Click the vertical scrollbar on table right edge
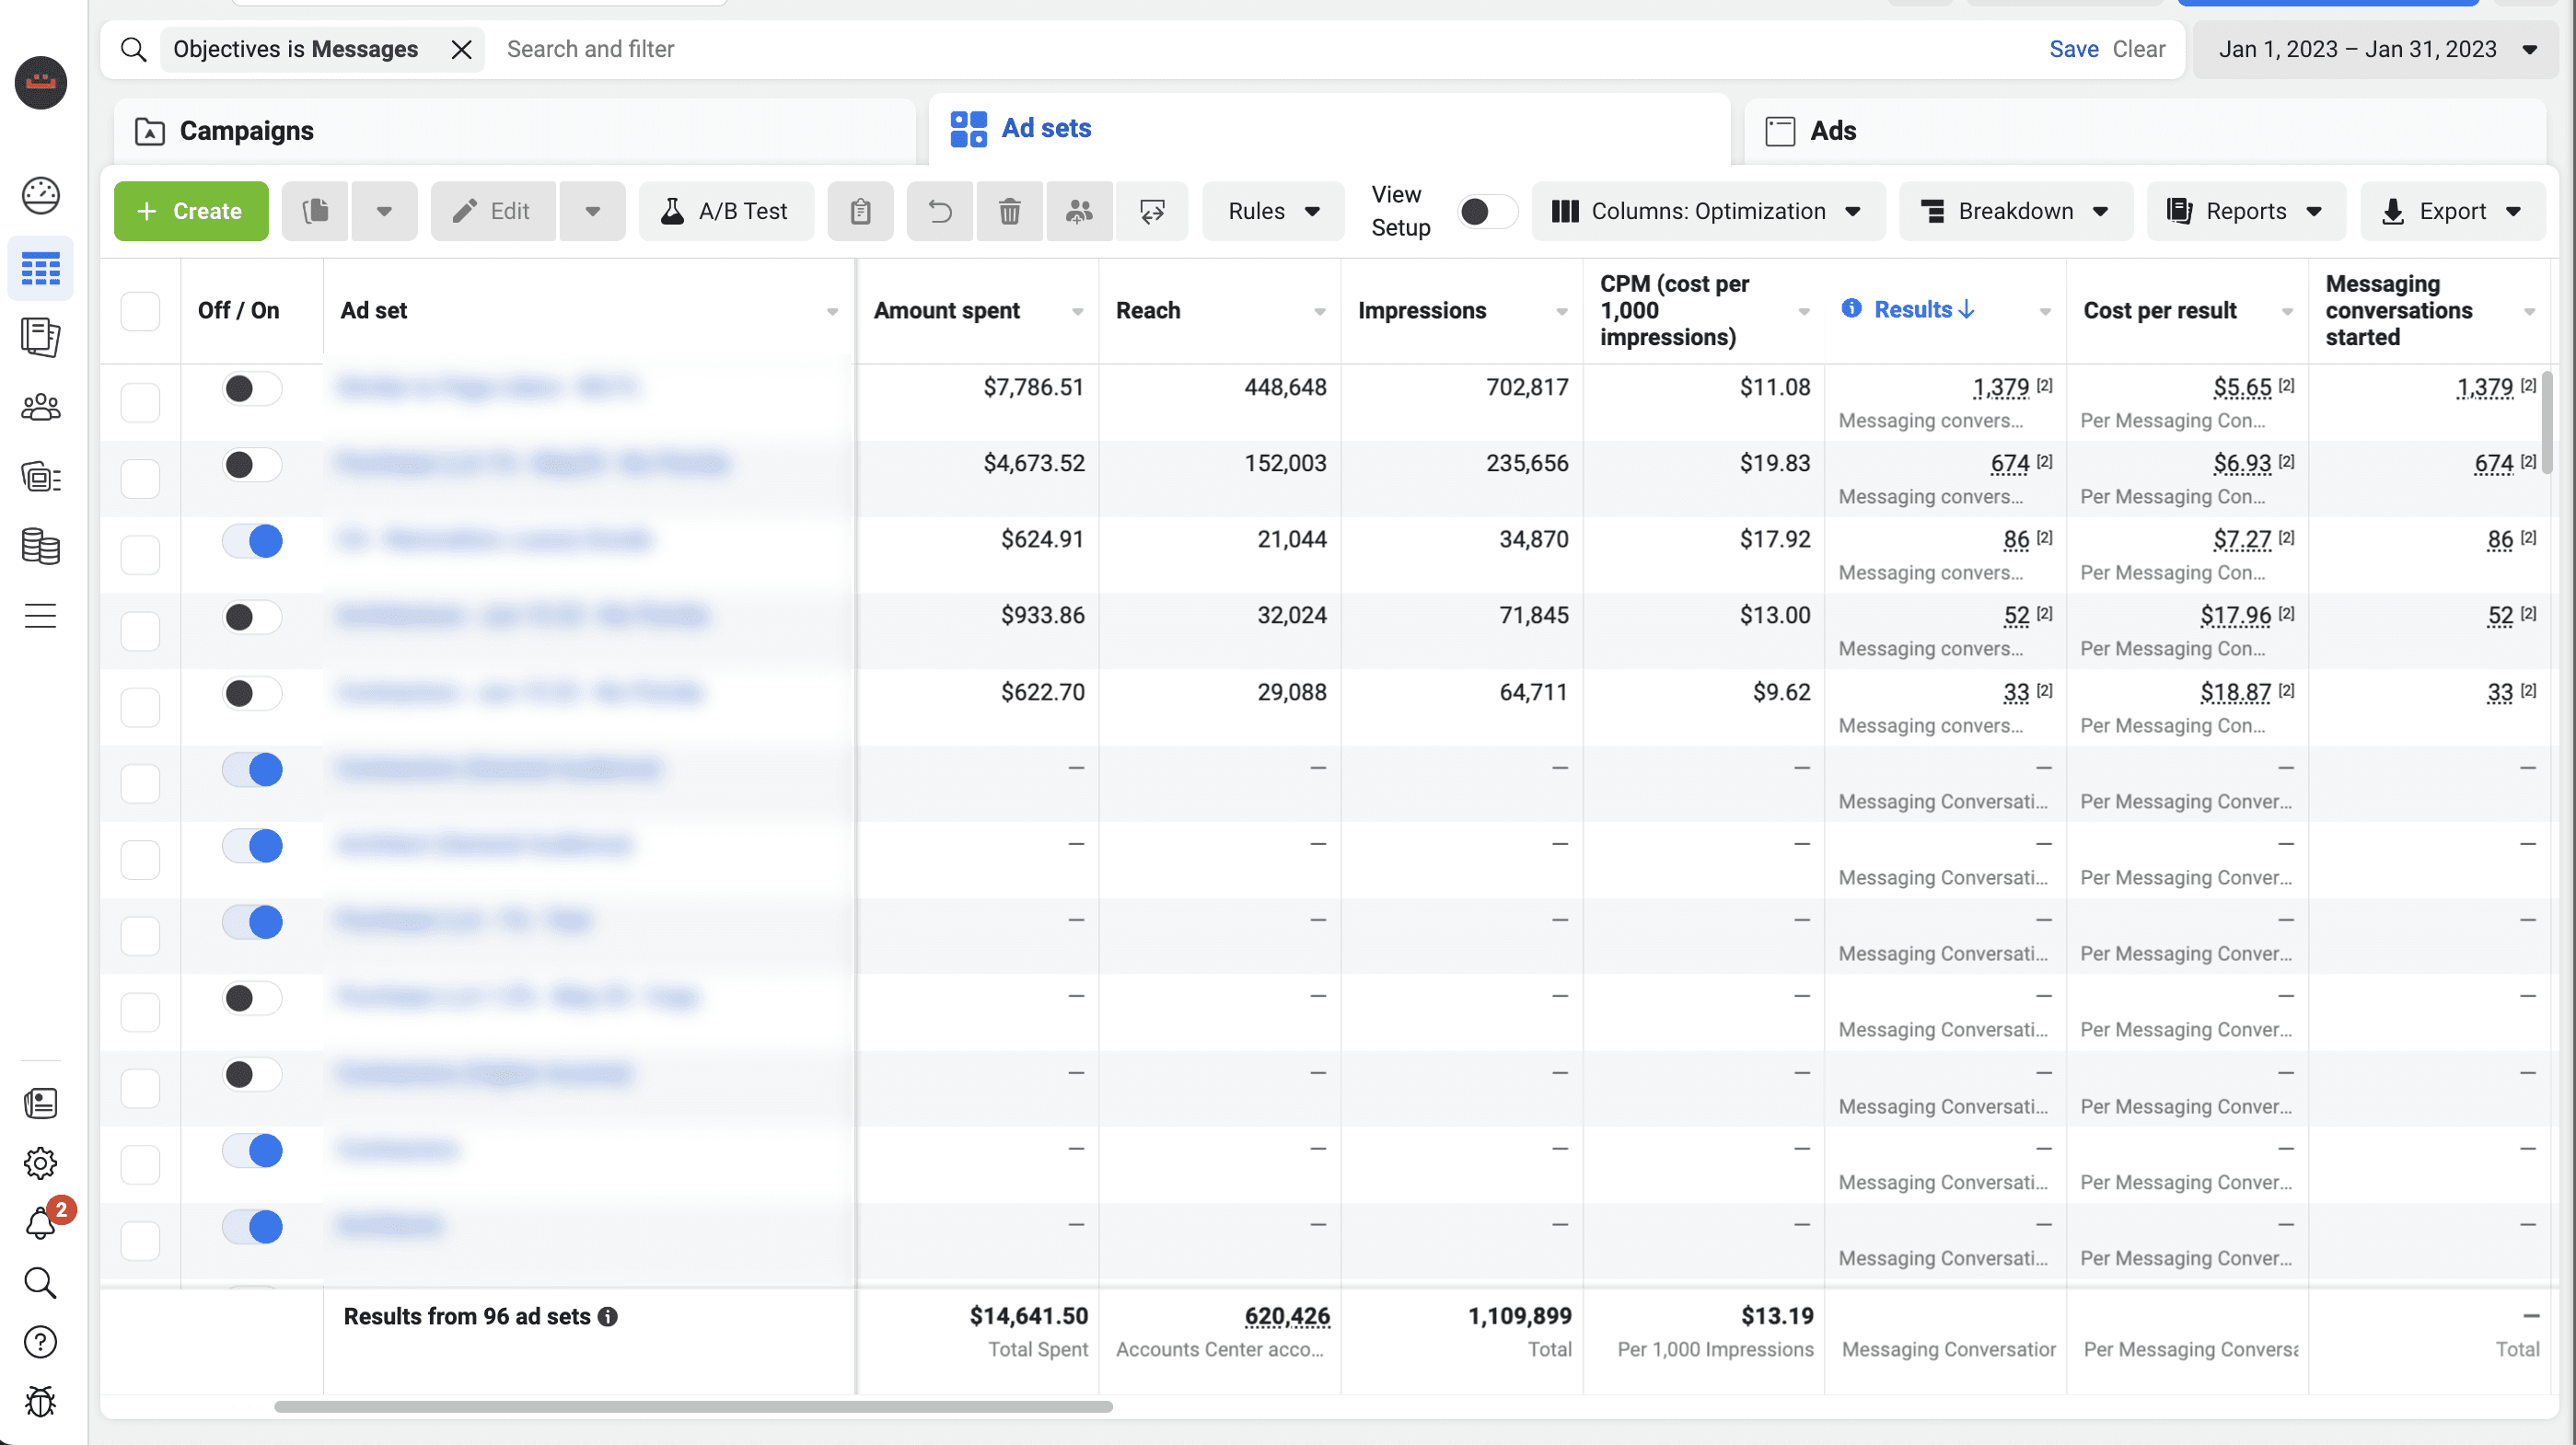The width and height of the screenshot is (2576, 1445). 2546,422
